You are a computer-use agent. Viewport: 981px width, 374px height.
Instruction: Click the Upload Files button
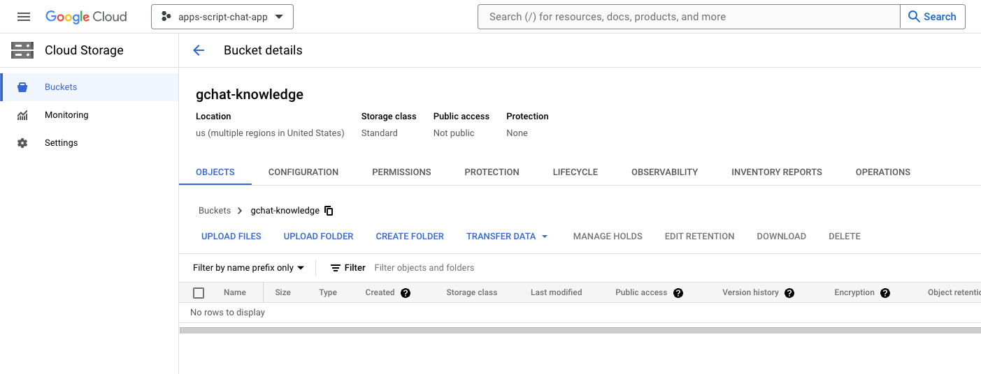pyautogui.click(x=231, y=237)
